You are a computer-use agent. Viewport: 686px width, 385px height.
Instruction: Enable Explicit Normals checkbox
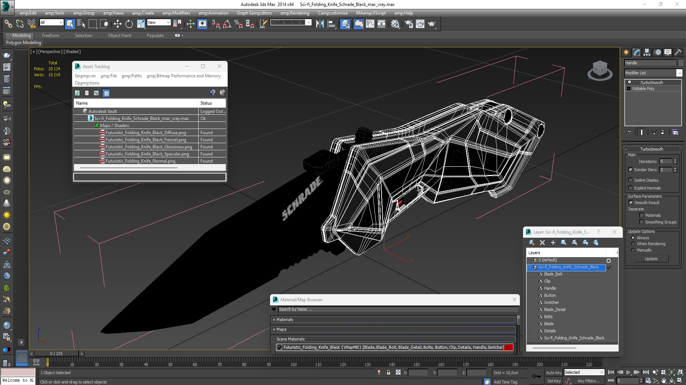tap(630, 188)
